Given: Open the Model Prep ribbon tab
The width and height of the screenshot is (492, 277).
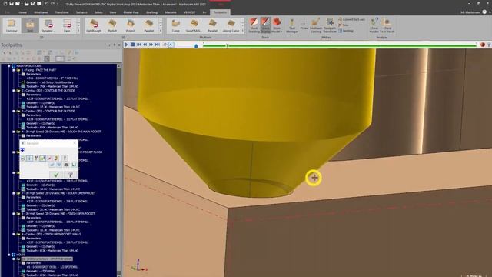Looking at the screenshot, I should pos(131,12).
